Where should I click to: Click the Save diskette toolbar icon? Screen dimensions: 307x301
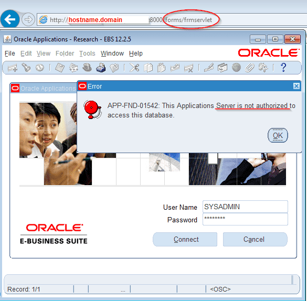[60, 68]
